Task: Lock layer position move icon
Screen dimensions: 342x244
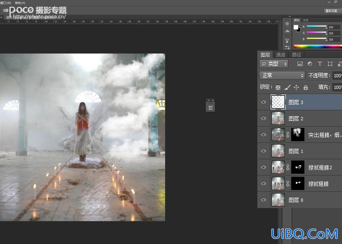Action: point(296,87)
